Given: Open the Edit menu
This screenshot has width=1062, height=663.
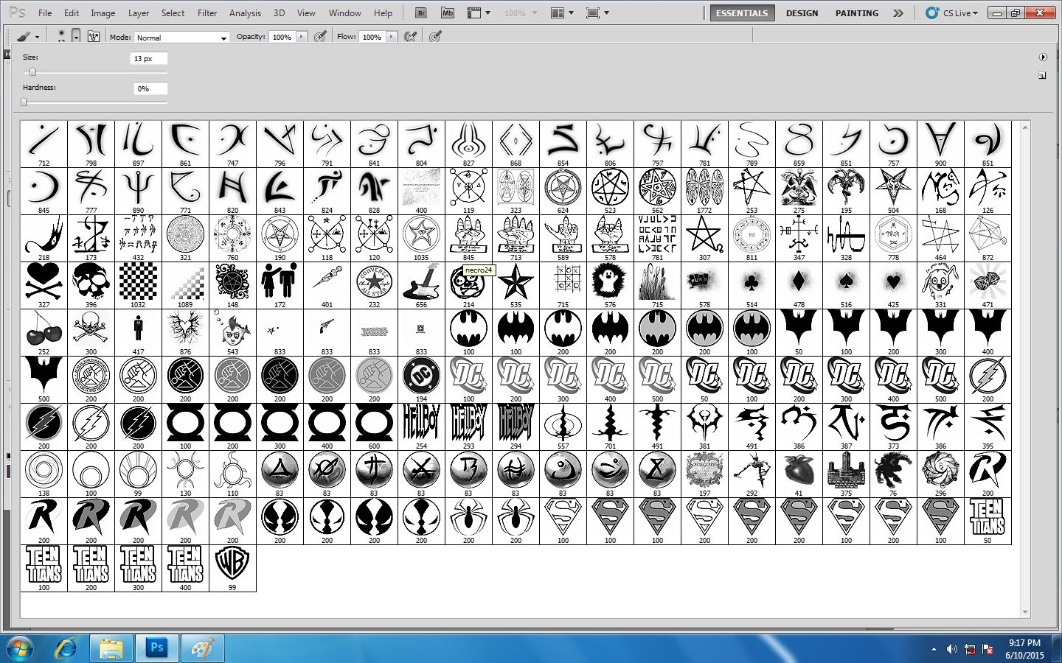Looking at the screenshot, I should tap(72, 13).
